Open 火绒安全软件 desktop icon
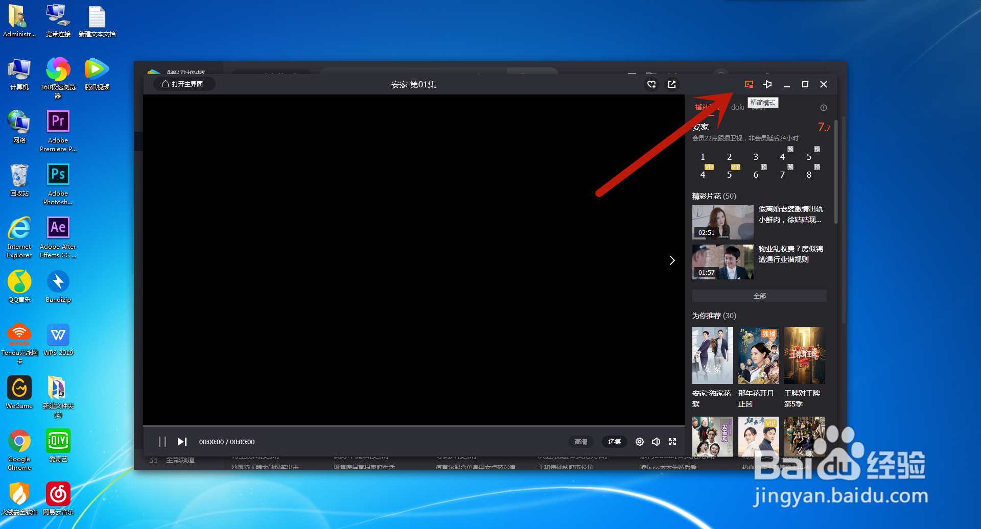This screenshot has height=529, width=981. click(x=19, y=499)
